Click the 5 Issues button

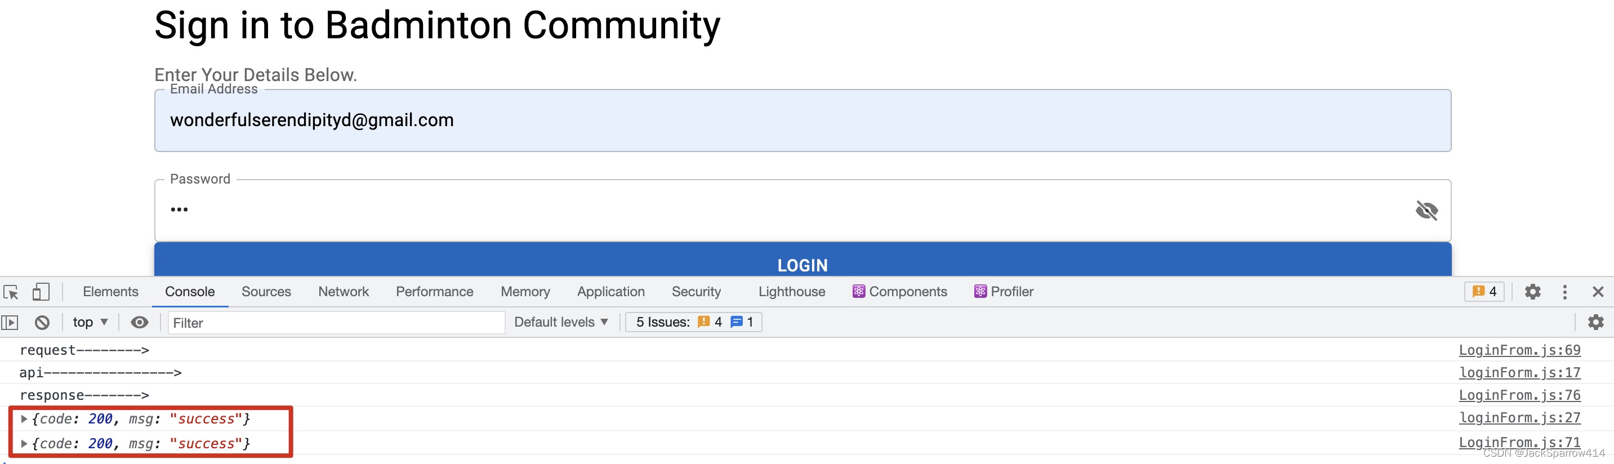tap(694, 323)
